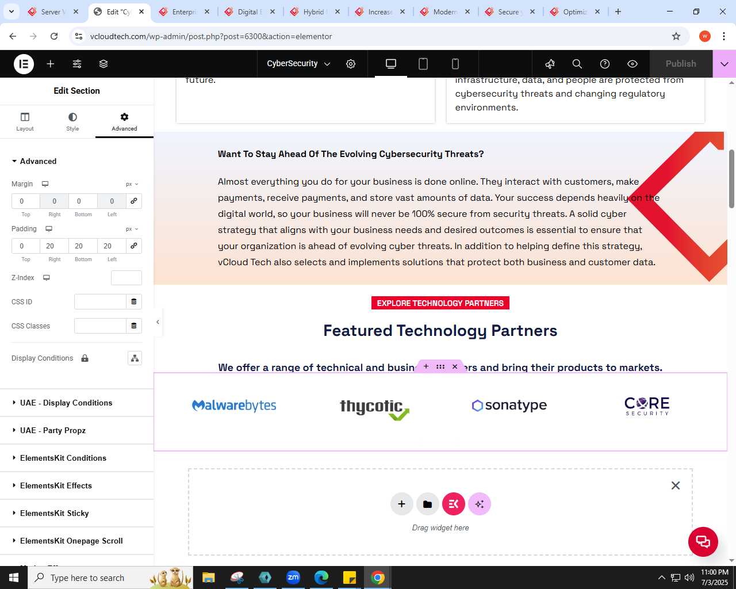
Task: Click the Display Conditions lock icon
Action: coord(85,358)
